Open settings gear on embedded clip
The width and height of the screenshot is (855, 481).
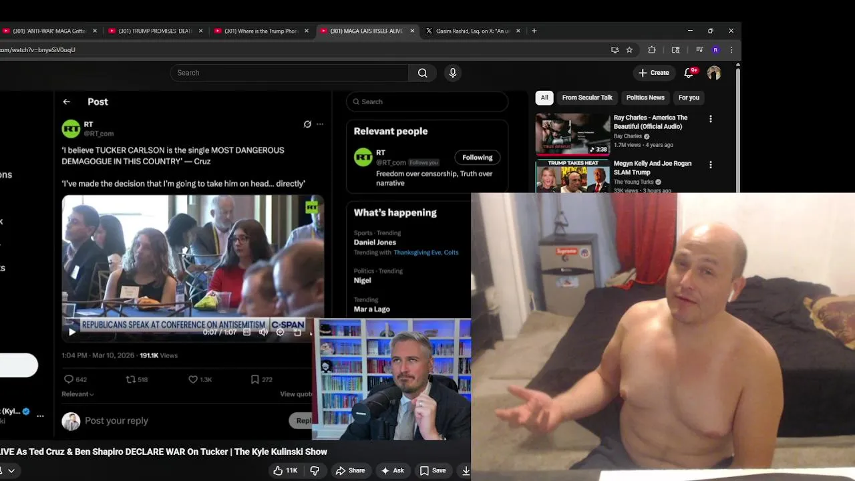[281, 332]
